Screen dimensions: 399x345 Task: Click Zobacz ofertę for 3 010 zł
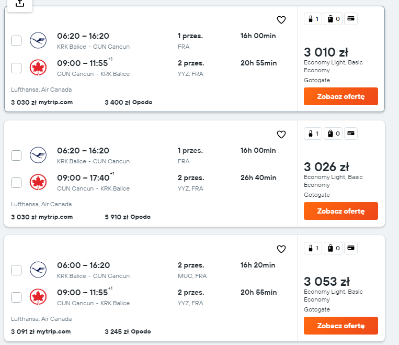(341, 96)
